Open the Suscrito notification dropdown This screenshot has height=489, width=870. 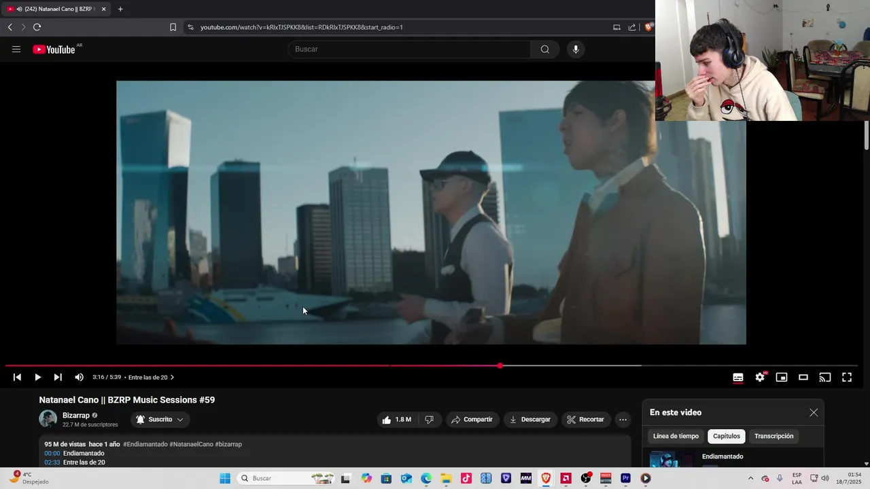pyautogui.click(x=160, y=420)
